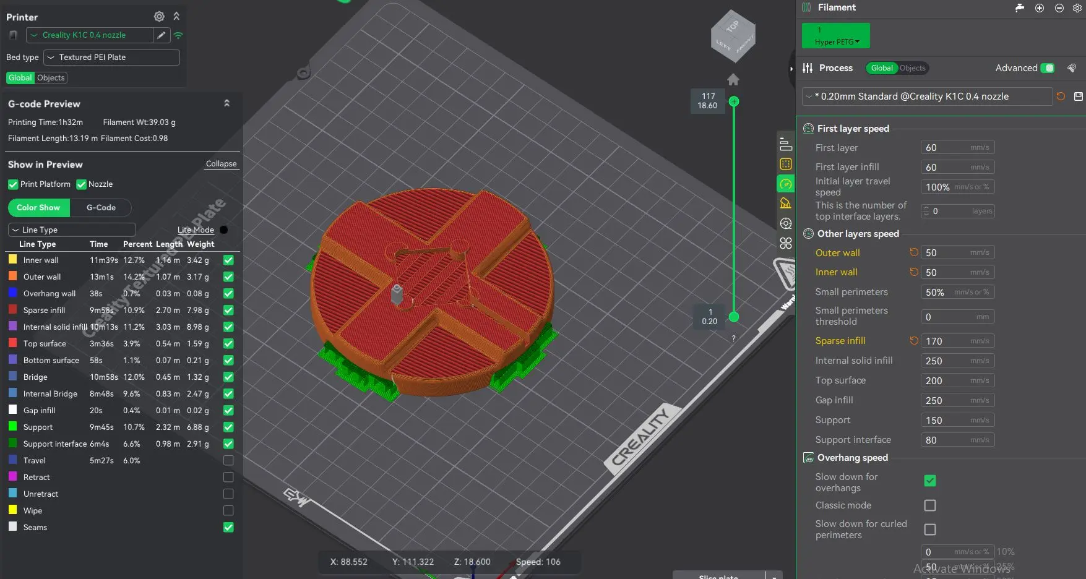
Task: Reset view with the home icon
Action: (733, 80)
